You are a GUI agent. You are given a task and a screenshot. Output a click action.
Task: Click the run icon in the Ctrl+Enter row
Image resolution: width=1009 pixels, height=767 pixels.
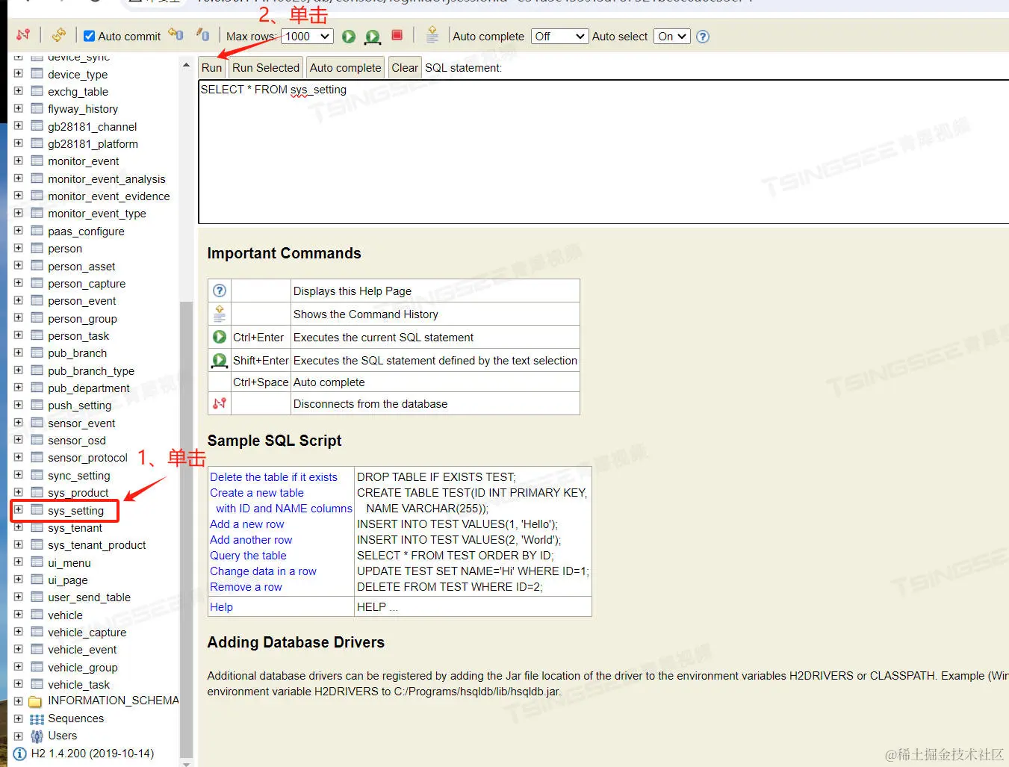coord(220,337)
